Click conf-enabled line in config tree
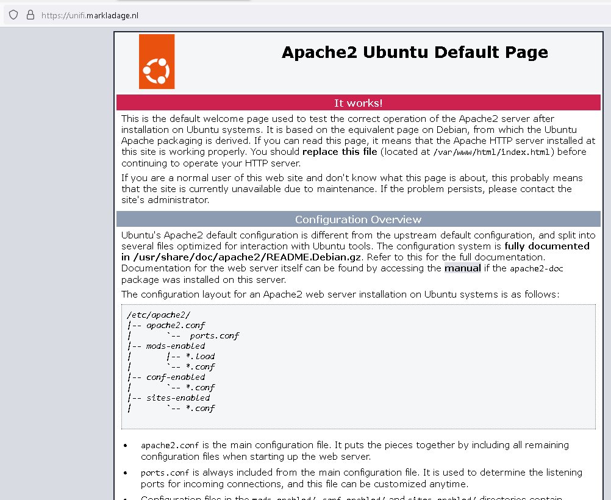 coord(176,377)
